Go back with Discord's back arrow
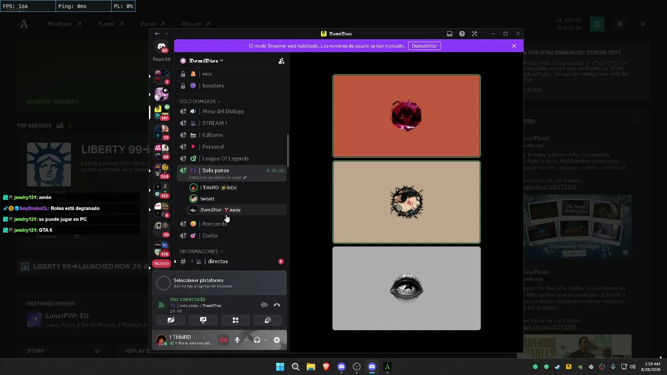Image resolution: width=667 pixels, height=375 pixels. click(157, 34)
